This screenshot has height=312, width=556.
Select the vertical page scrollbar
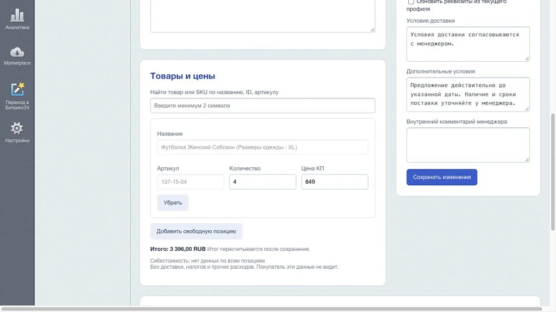pos(552,172)
